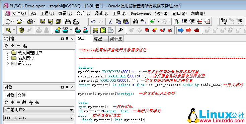Screen dimensions: 246x124
Task: Click the blue right arrow toolbar icon
Action: point(181,30)
